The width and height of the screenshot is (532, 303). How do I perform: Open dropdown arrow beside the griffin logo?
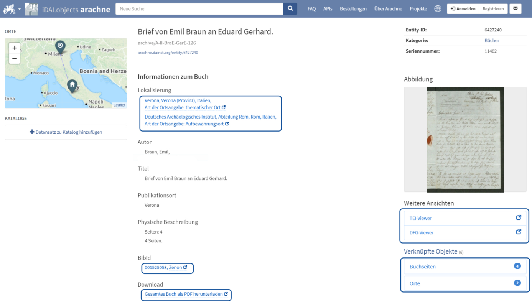tap(20, 9)
